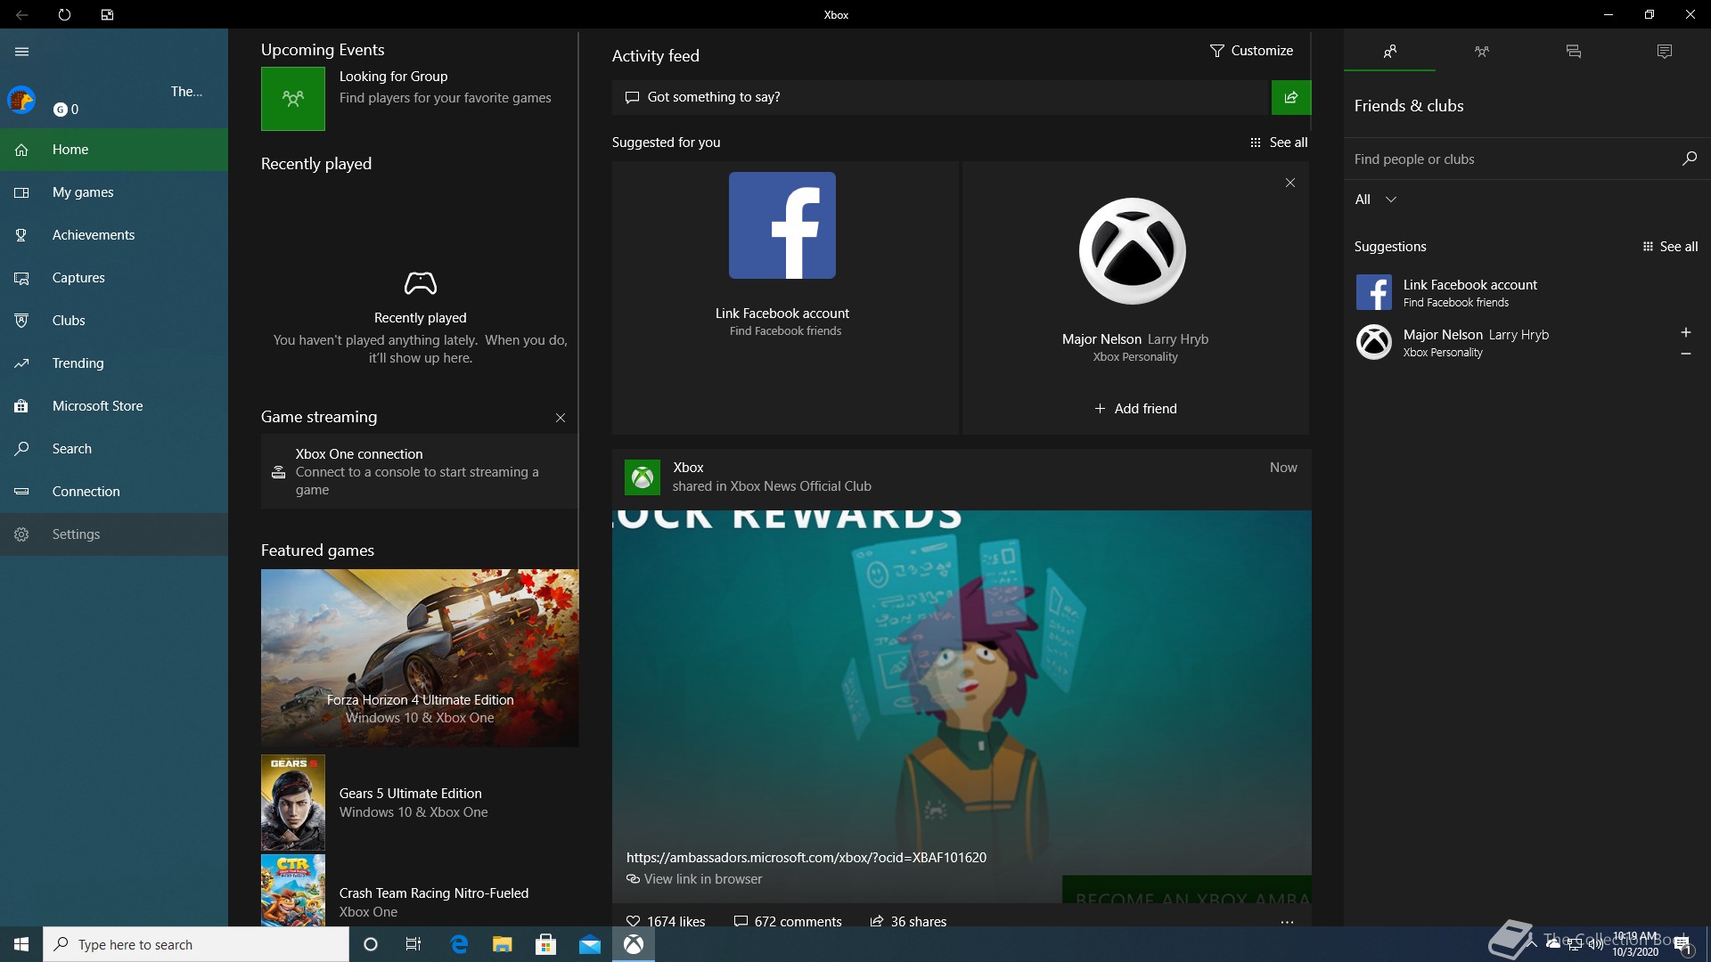The width and height of the screenshot is (1711, 962).
Task: Click View link in browser
Action: pos(694,879)
